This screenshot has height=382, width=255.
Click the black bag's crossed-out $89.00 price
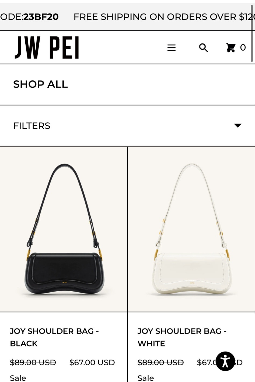coord(33,363)
